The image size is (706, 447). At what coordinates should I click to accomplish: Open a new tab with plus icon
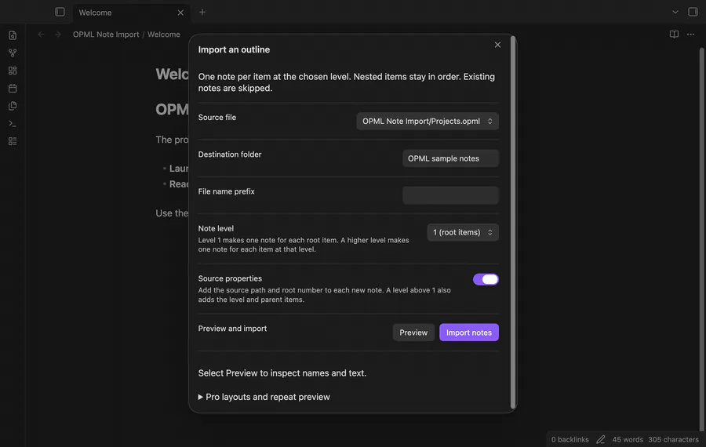(202, 12)
